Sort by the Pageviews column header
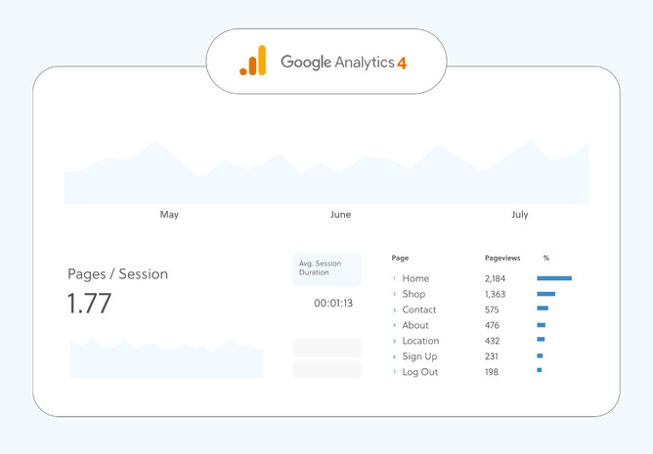The image size is (653, 454). pyautogui.click(x=502, y=258)
